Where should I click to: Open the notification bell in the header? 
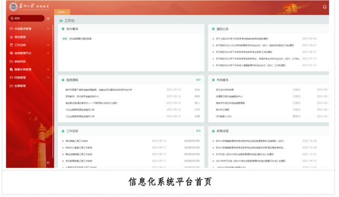[325, 7]
